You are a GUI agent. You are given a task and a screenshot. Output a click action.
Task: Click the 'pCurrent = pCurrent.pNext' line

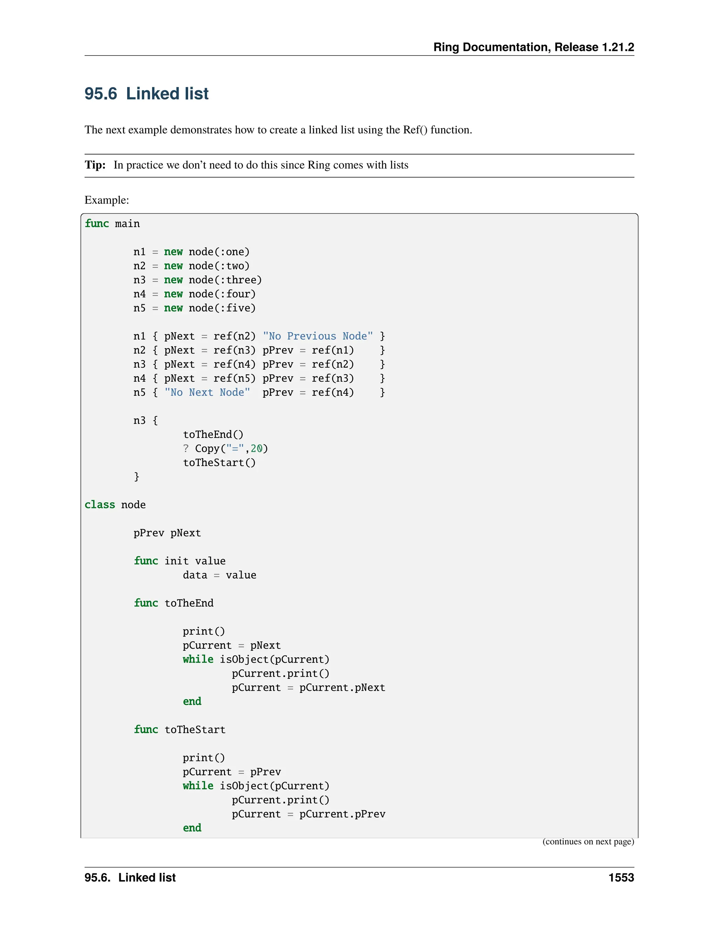[308, 688]
